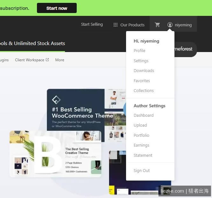The height and width of the screenshot is (198, 212).
Task: Open Statement in Author Settings
Action: (x=143, y=155)
